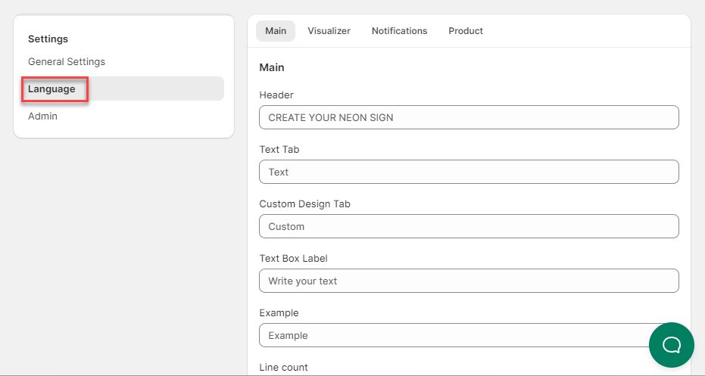
Task: Click the Custom Design Tab input box
Action: (469, 226)
